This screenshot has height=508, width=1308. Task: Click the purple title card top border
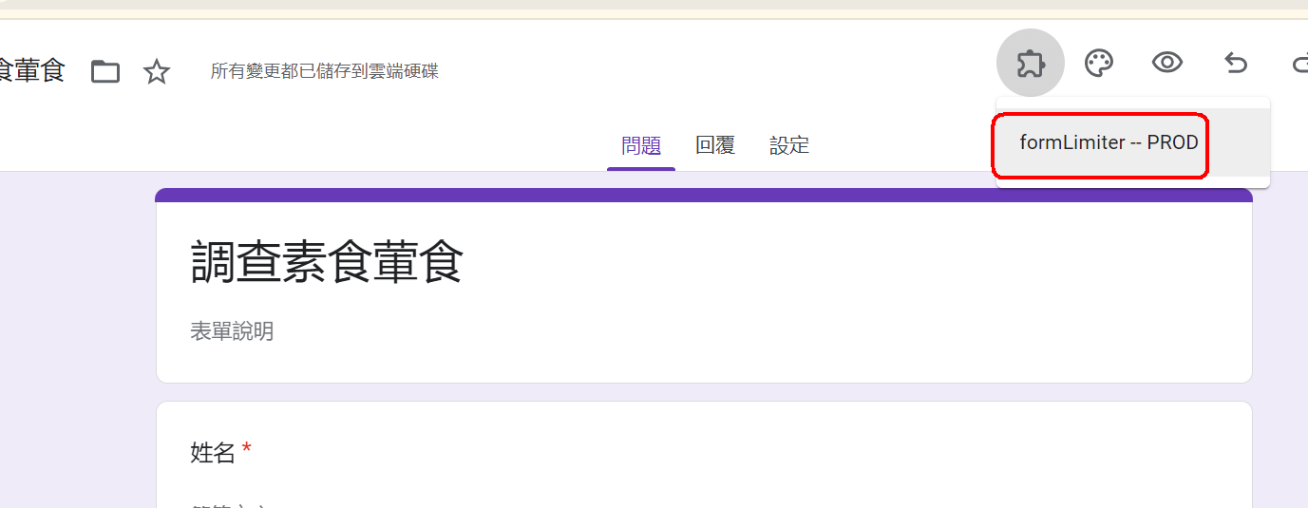(x=703, y=195)
